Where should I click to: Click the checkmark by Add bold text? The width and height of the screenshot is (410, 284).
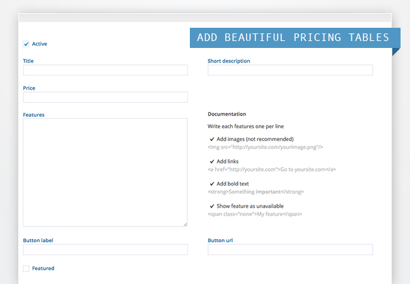click(212, 184)
